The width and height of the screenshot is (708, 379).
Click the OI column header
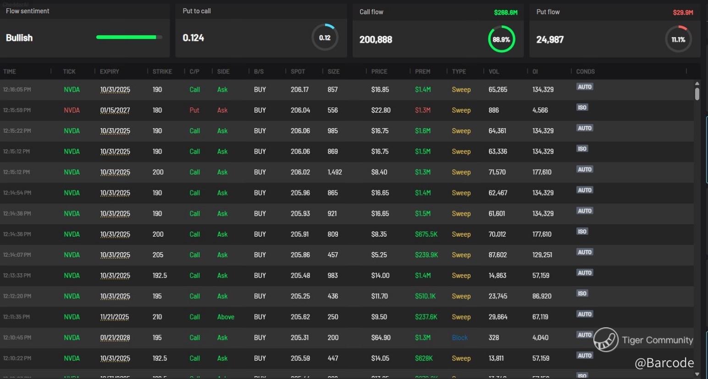pyautogui.click(x=535, y=71)
